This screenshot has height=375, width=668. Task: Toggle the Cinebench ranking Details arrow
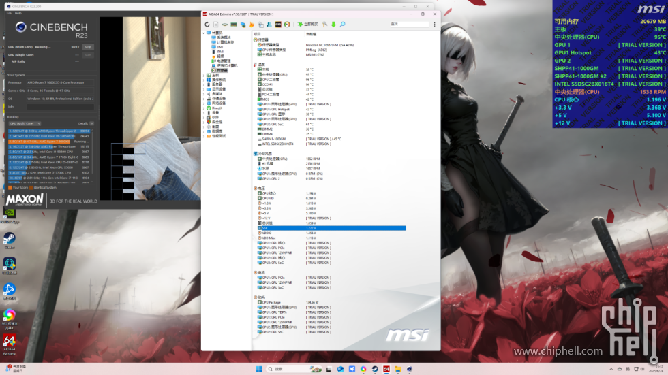point(91,123)
